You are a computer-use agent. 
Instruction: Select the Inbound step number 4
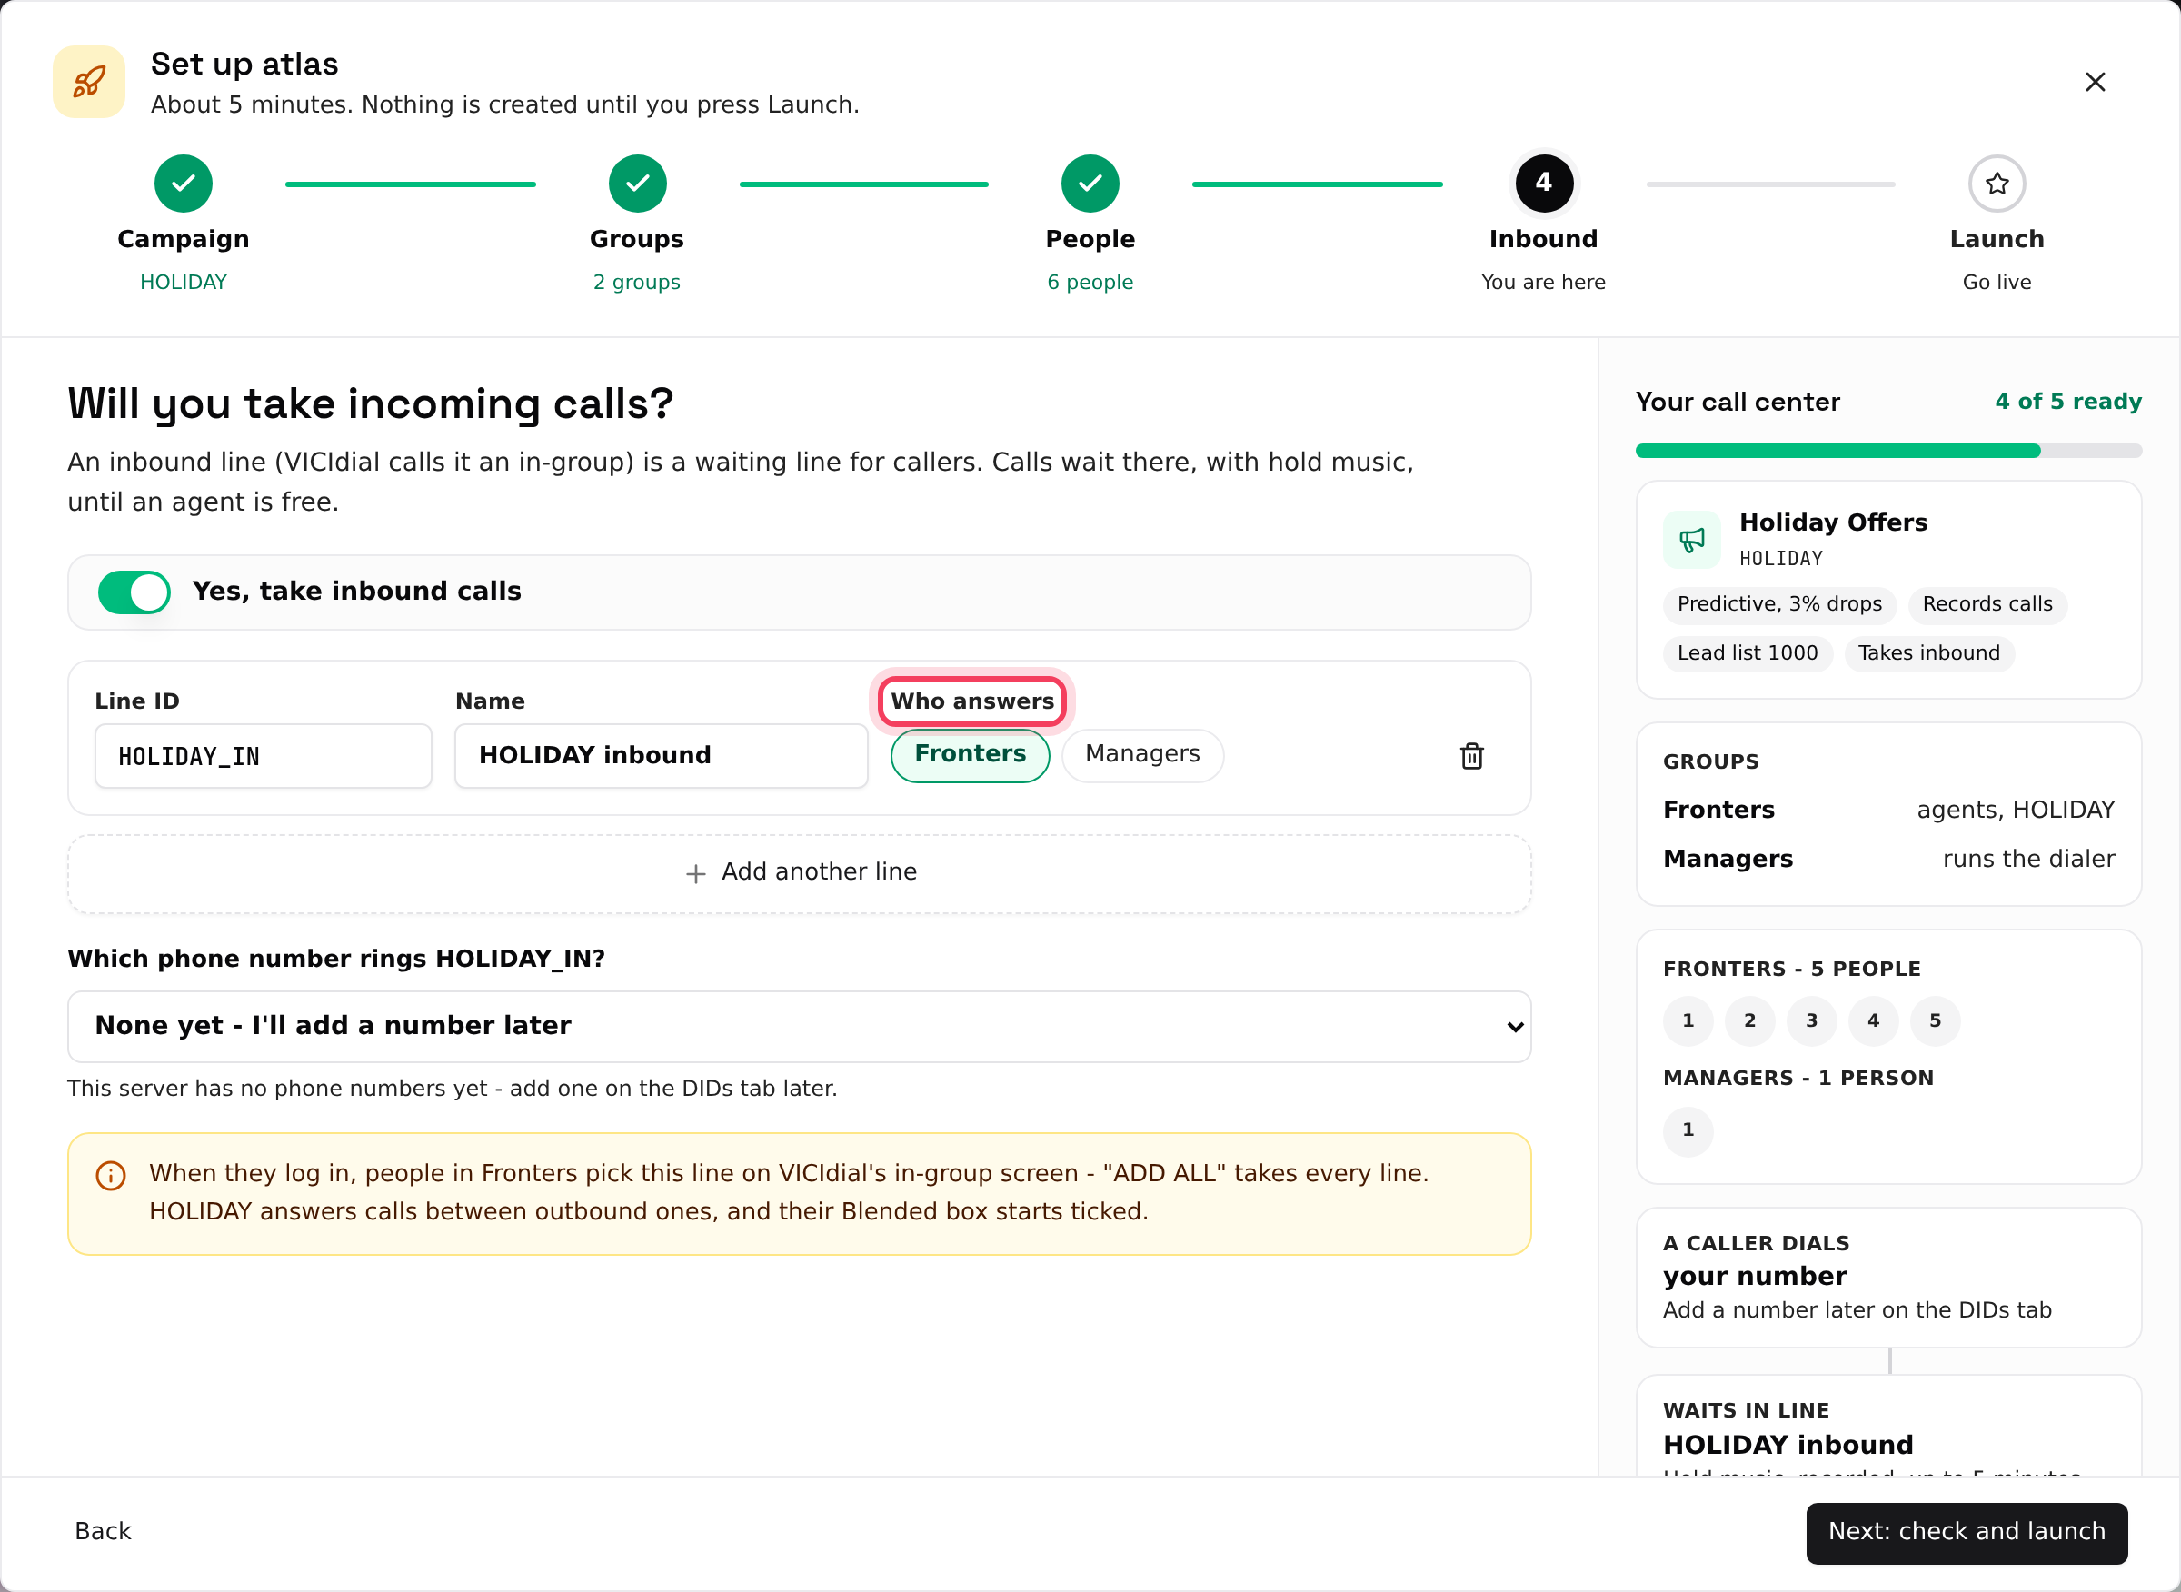[1543, 184]
